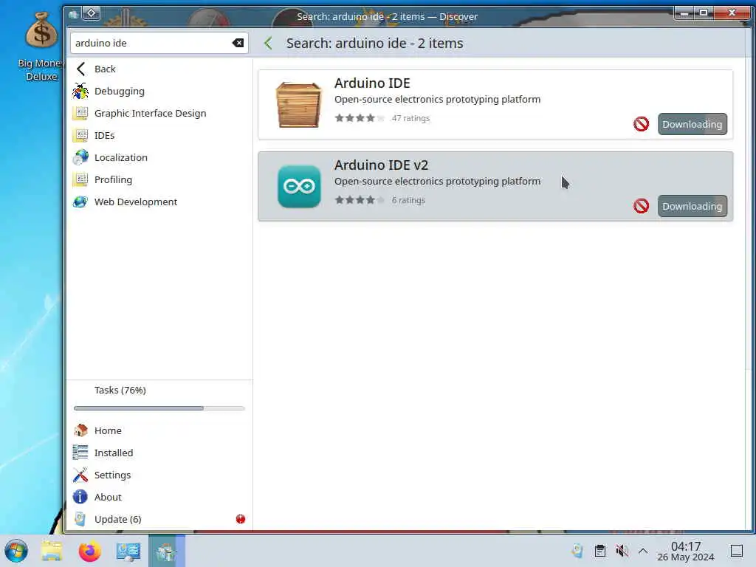
Task: Click Downloading button for Arduino IDE v2
Action: point(692,207)
